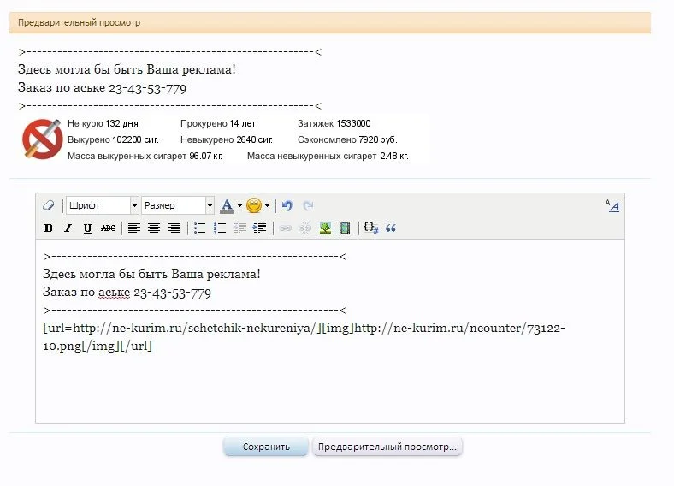Insert a bulleted list
The image size is (674, 486).
tap(199, 228)
